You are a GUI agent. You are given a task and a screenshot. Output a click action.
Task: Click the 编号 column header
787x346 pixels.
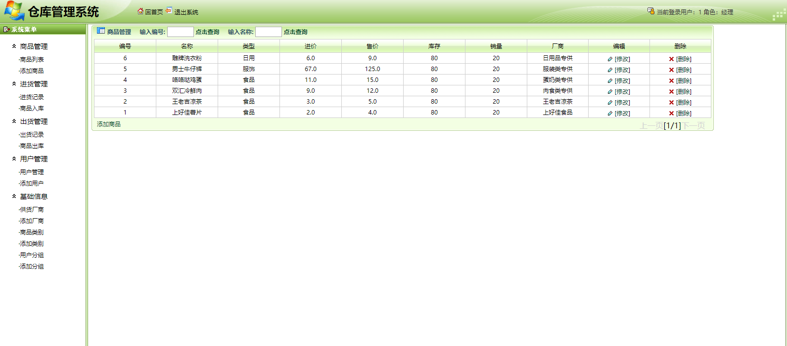coord(125,46)
